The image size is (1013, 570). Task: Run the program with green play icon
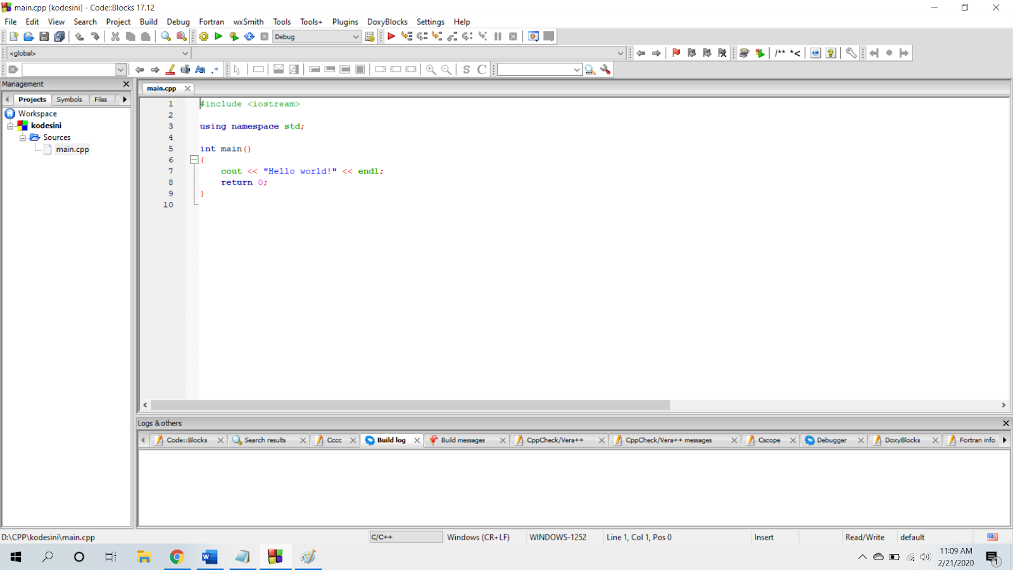click(218, 37)
